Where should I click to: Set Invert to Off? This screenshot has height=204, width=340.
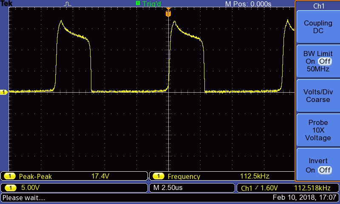point(325,170)
